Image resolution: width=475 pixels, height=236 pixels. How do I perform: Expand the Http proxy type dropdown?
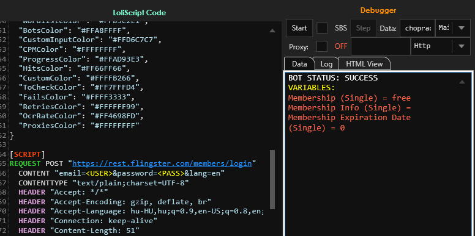pos(462,46)
